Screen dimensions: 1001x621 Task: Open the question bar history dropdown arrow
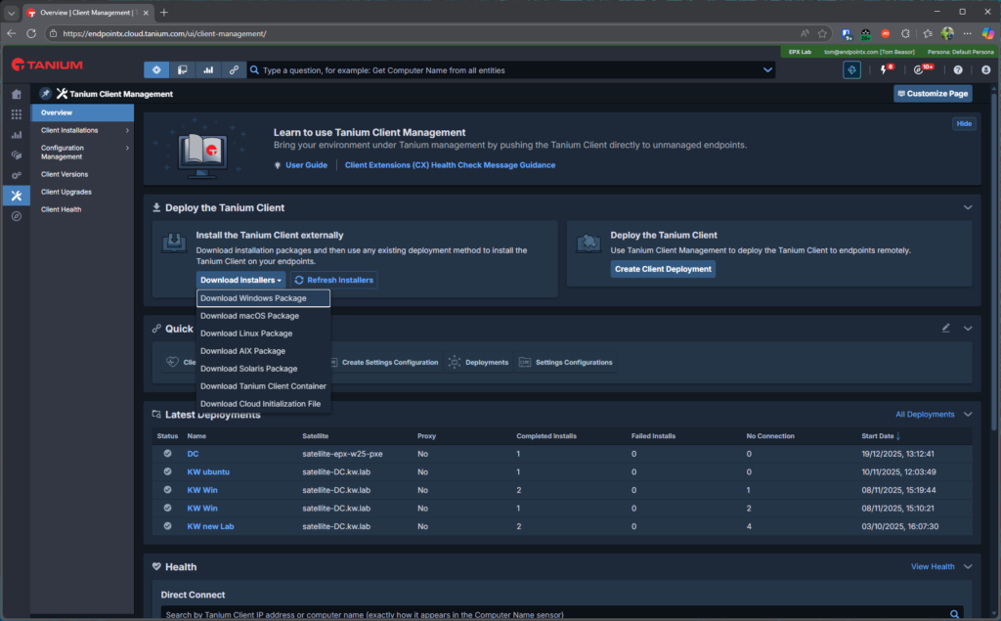coord(767,70)
